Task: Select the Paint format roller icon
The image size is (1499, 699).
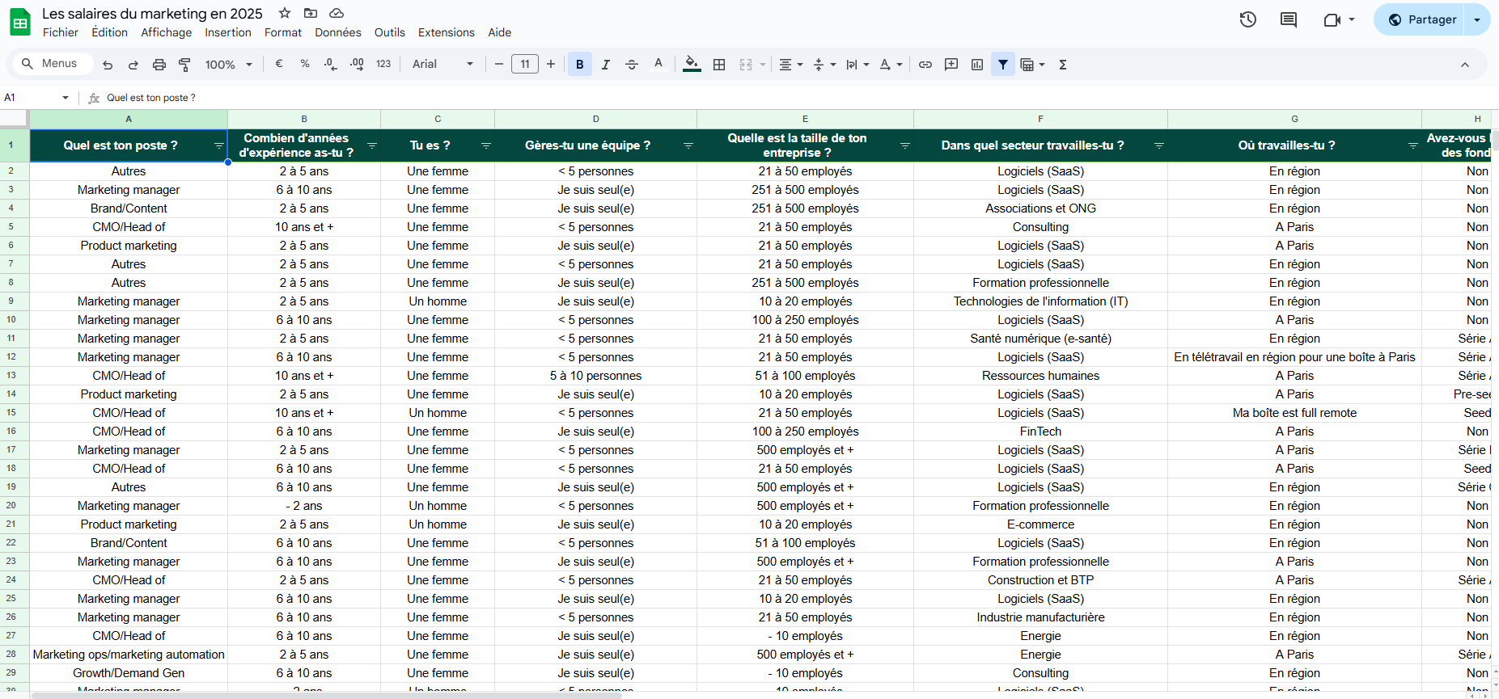Action: click(184, 65)
